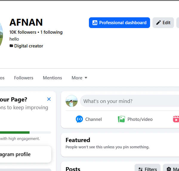The height and width of the screenshot is (171, 179).
Task: Click the sliders icon on Filters button
Action: click(x=141, y=169)
